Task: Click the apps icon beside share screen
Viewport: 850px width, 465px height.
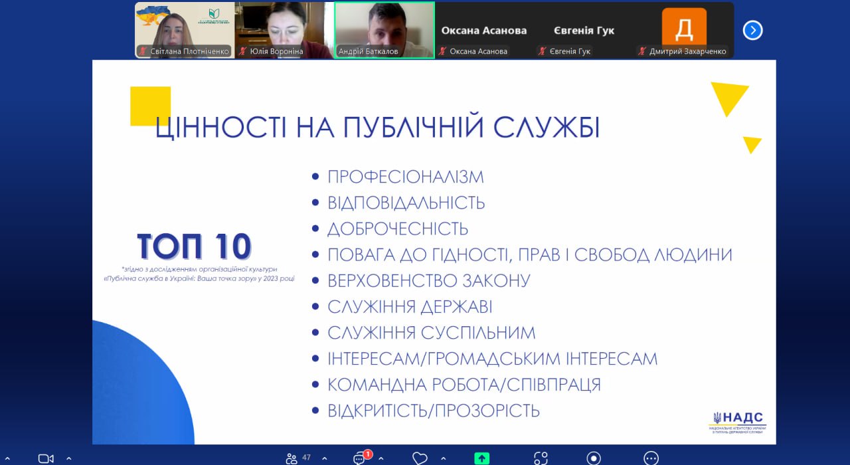Action: (x=541, y=458)
